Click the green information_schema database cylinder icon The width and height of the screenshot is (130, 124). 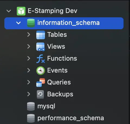[31, 23]
